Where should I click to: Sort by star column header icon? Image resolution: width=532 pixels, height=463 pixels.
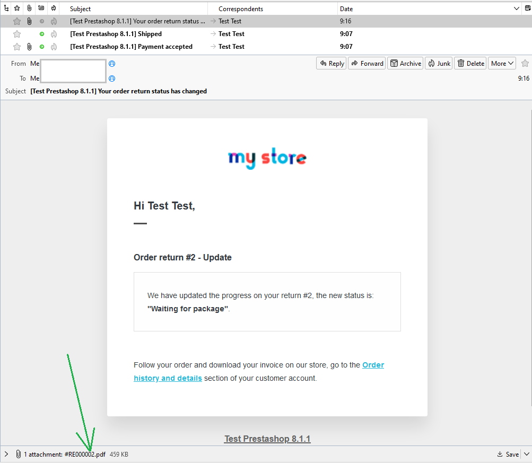pos(17,8)
